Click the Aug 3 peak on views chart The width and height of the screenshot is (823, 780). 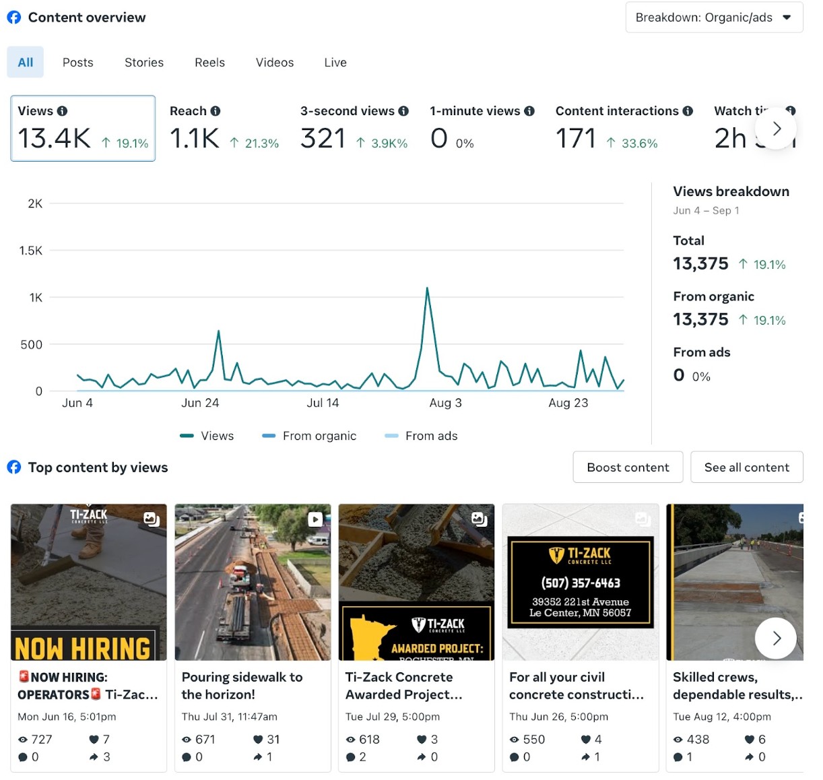[x=427, y=289]
